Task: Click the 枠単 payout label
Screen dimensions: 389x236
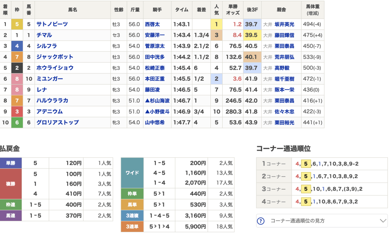Action: tap(132, 194)
